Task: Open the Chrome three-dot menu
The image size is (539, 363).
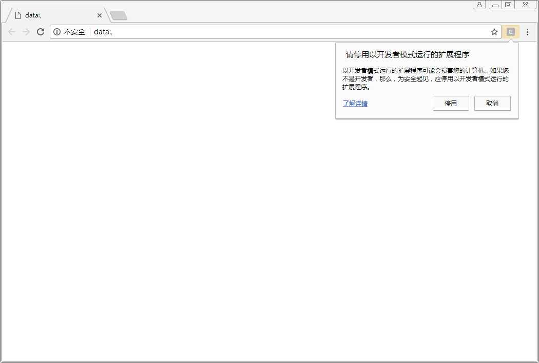Action: (x=527, y=32)
